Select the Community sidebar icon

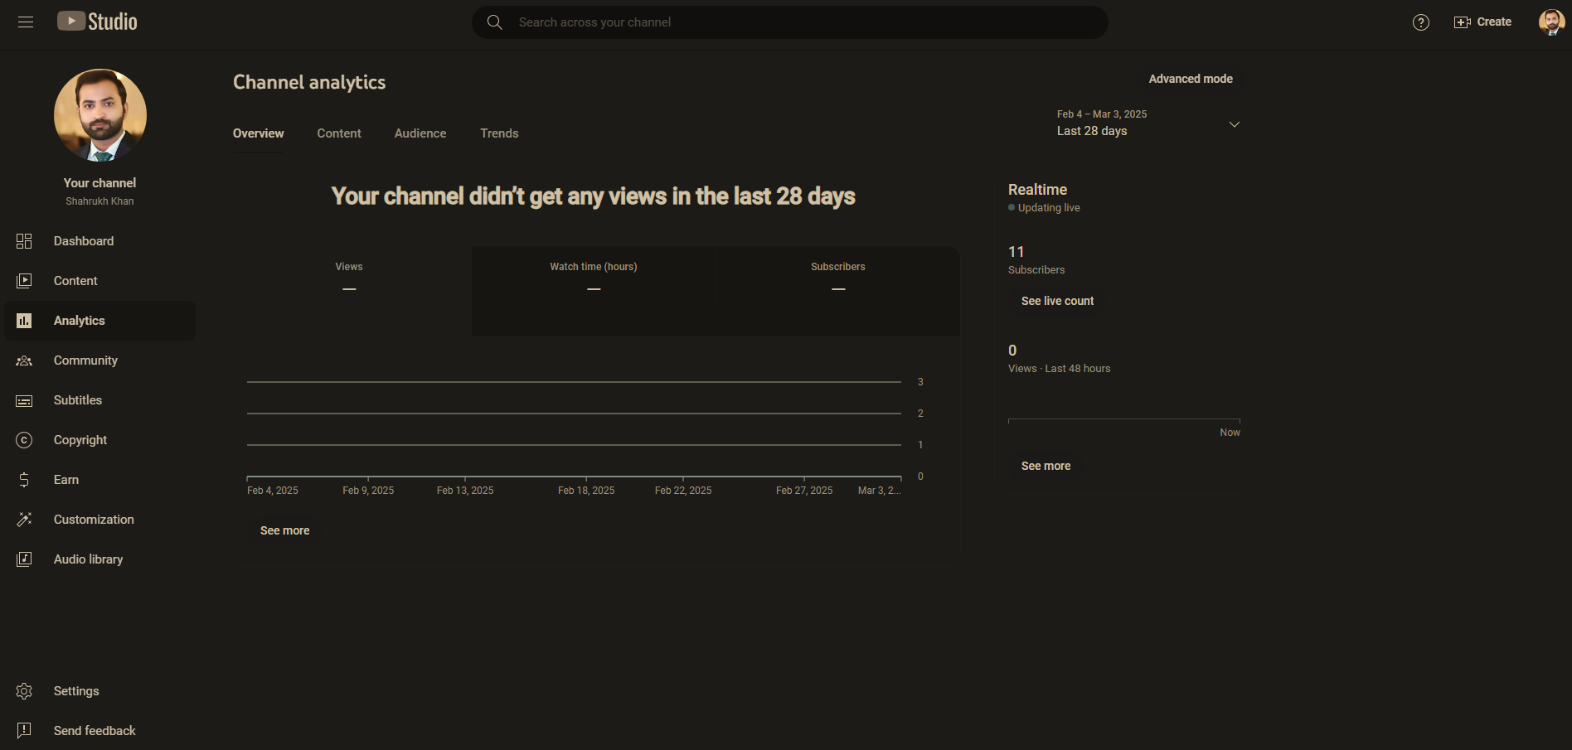click(24, 360)
